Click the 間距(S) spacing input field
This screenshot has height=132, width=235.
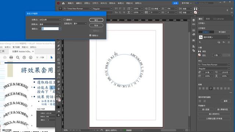[x=50, y=29]
